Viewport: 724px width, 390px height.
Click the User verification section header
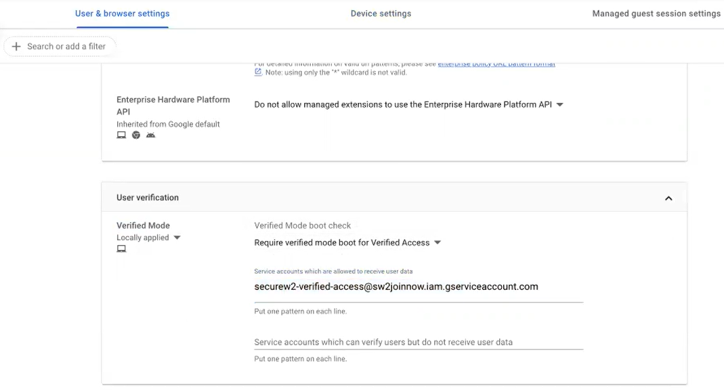point(148,198)
